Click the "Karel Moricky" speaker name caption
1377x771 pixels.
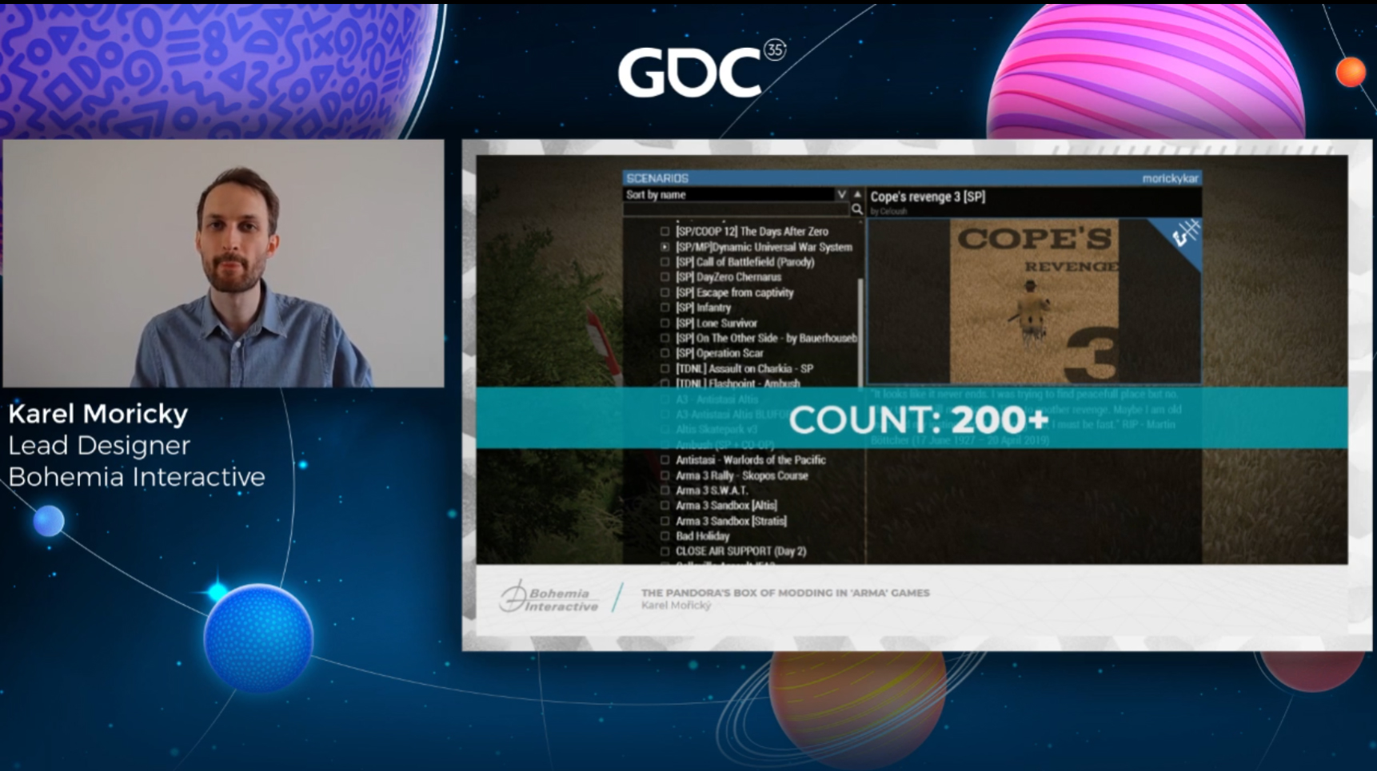click(x=98, y=414)
